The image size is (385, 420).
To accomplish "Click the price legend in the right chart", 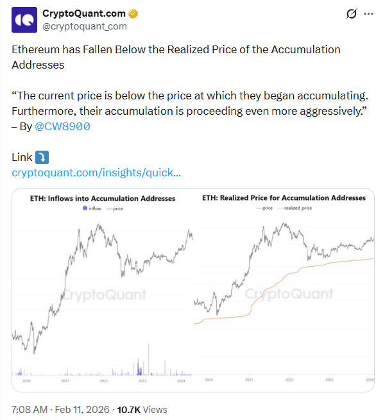I will pyautogui.click(x=265, y=208).
